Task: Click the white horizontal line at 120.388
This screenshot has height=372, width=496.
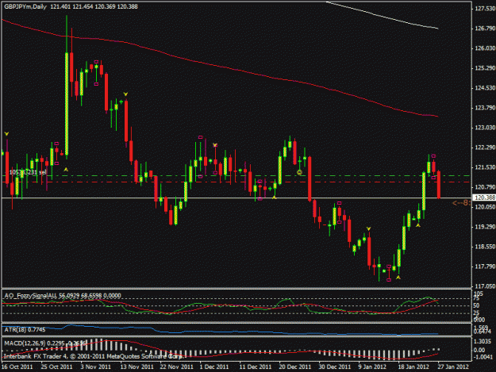Action: (237, 198)
